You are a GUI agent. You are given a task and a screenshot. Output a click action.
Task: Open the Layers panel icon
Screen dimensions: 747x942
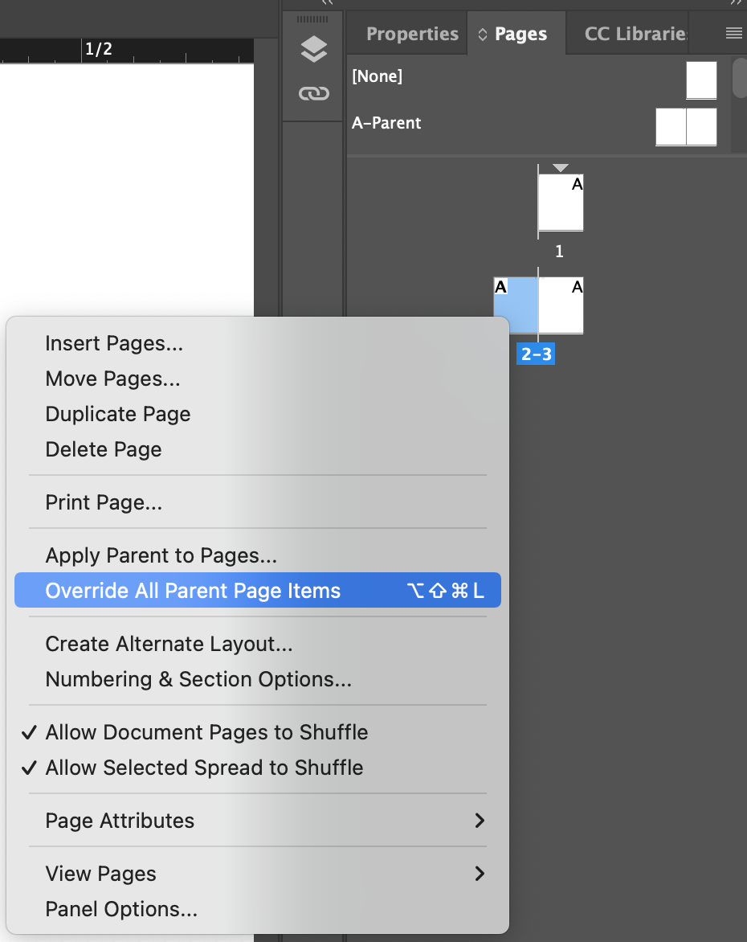313,50
